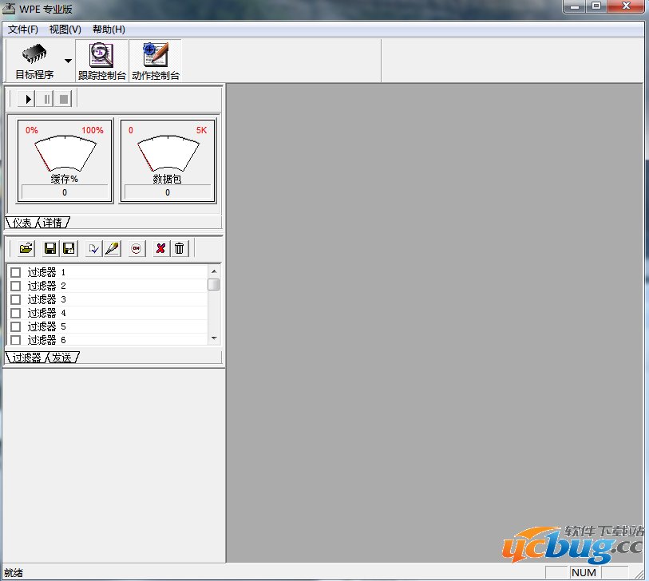Click the 数据包 gauge dial

[x=168, y=152]
